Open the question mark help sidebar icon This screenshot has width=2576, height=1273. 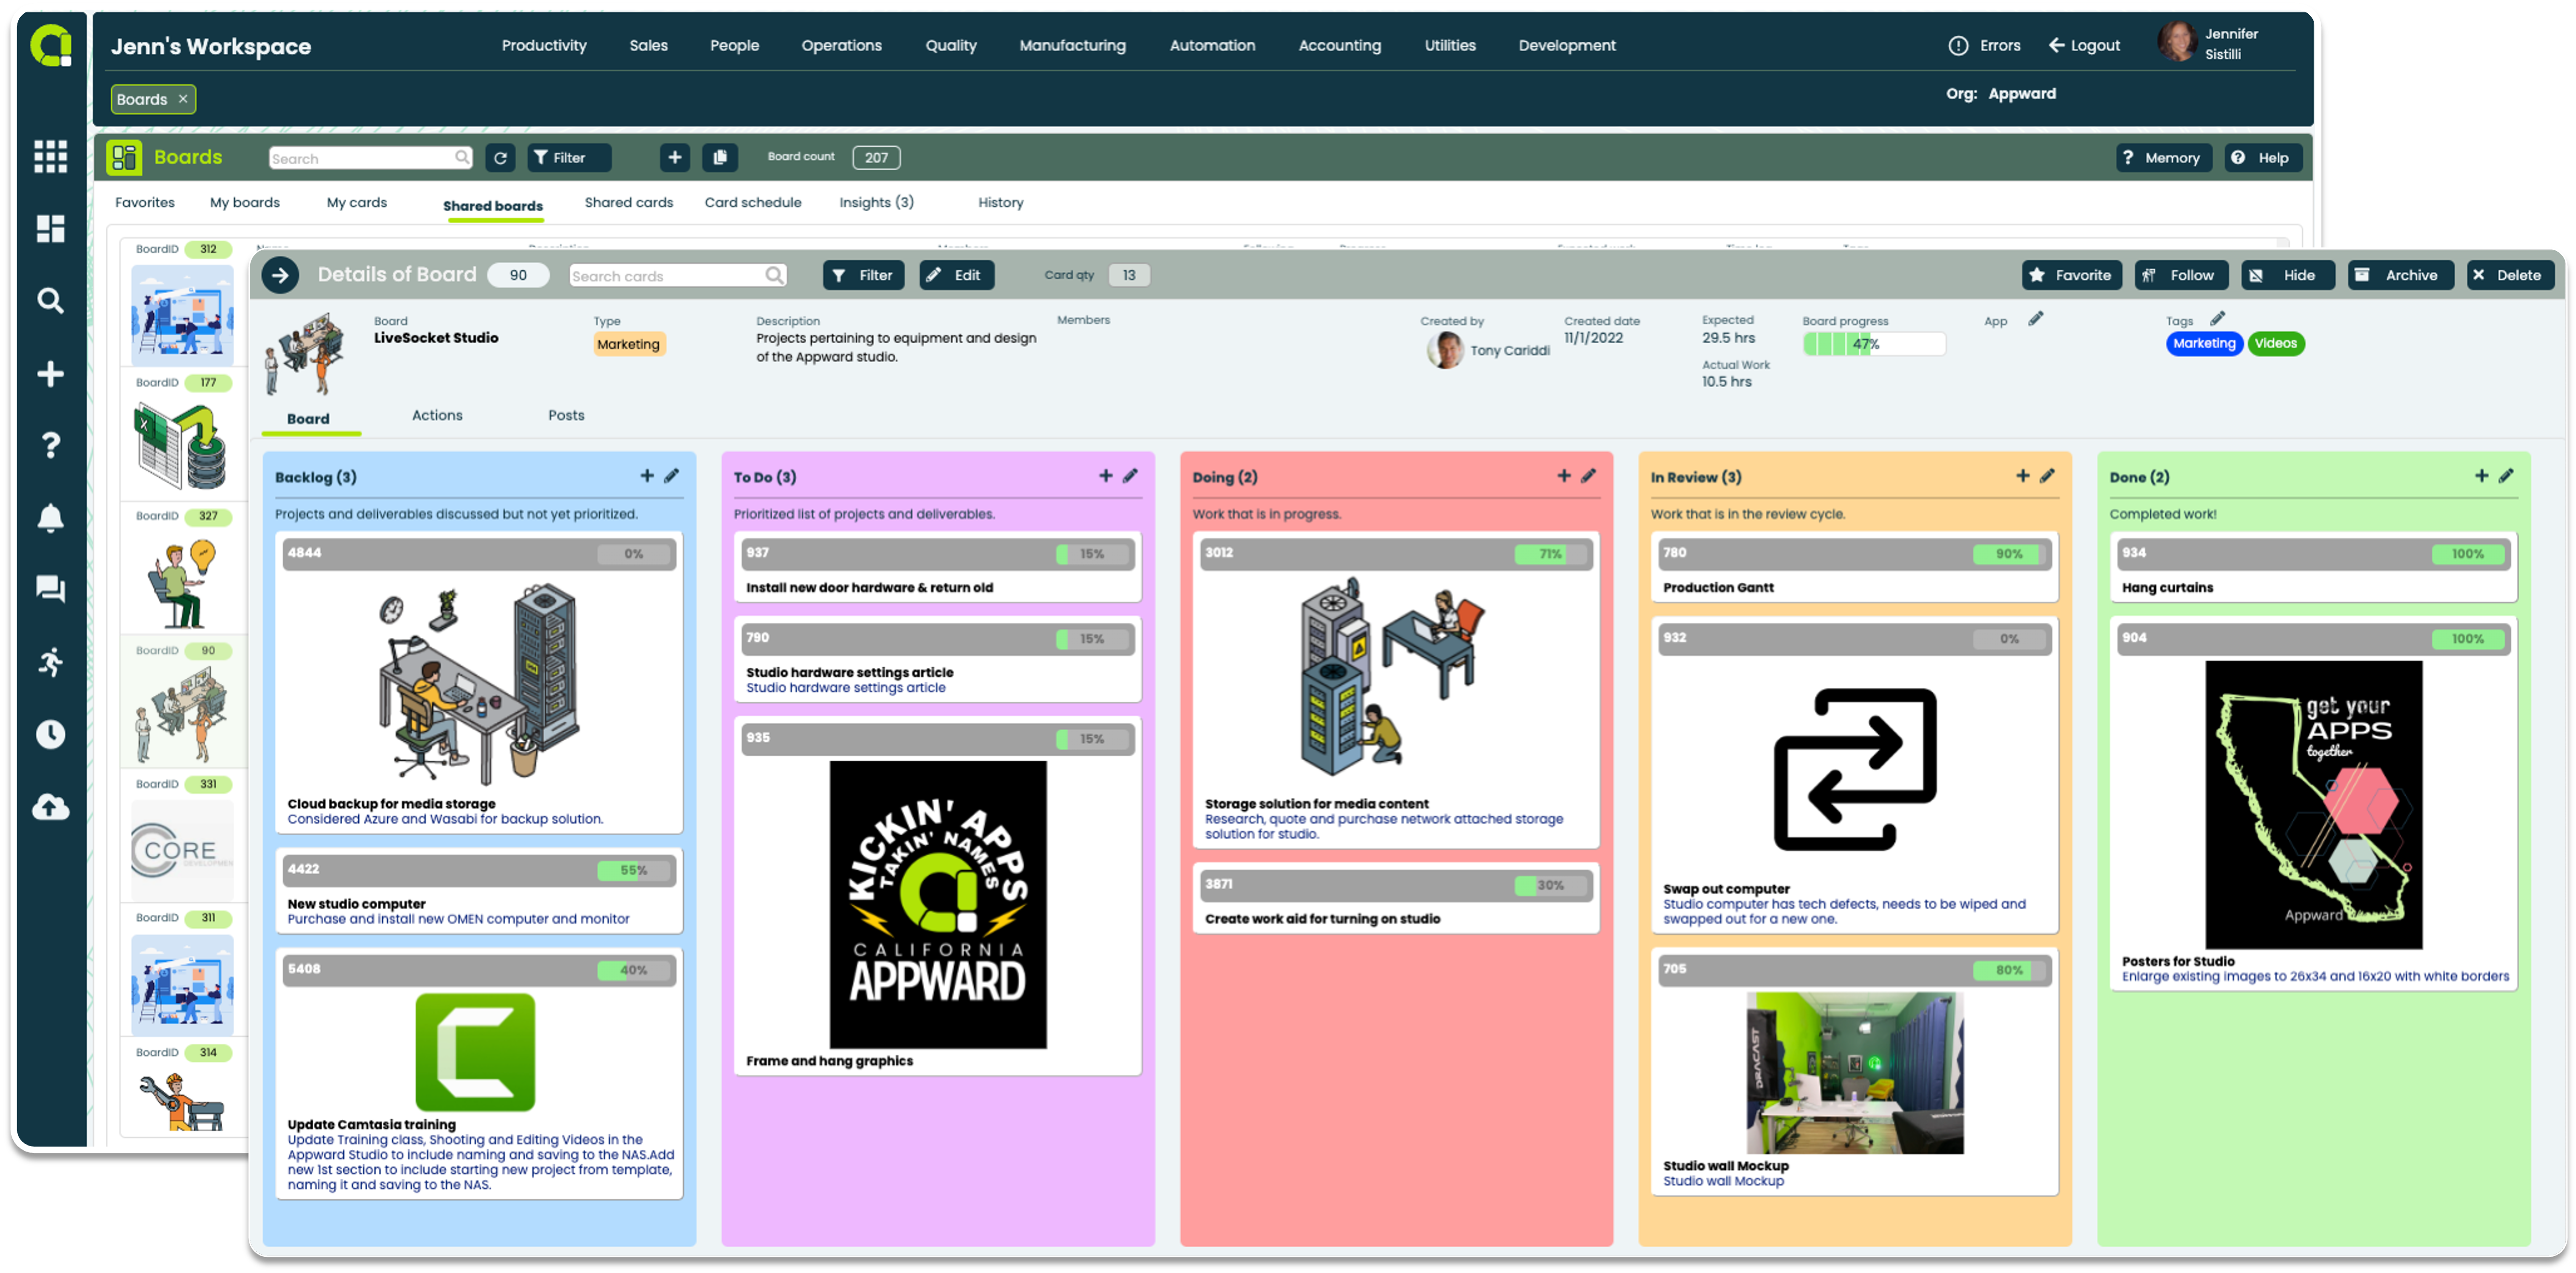coord(50,445)
